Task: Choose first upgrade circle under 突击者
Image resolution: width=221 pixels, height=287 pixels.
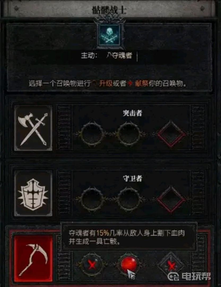Action: (92, 134)
